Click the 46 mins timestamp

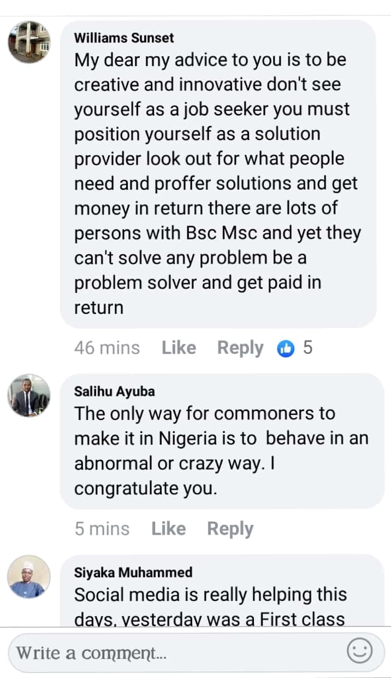click(107, 348)
